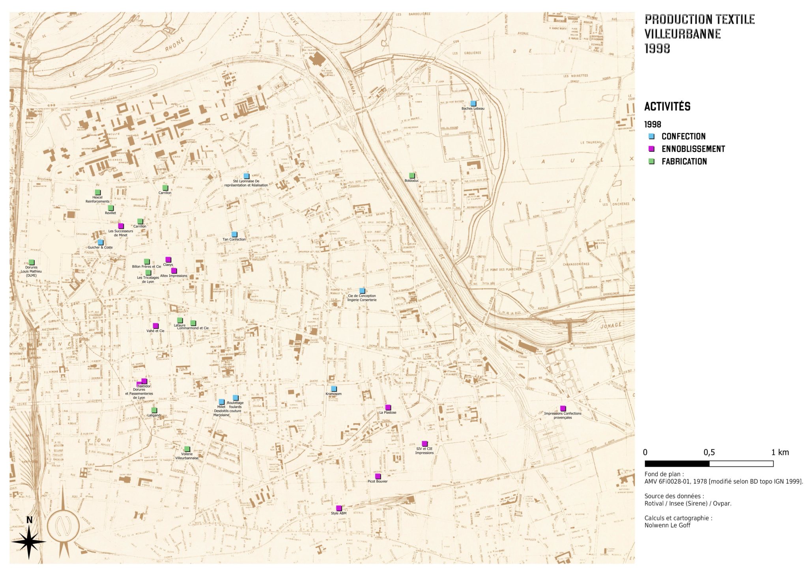Viewport: 808px width, 571px height.
Task: Click the Impressions Confections provençales marker
Action: 563,409
